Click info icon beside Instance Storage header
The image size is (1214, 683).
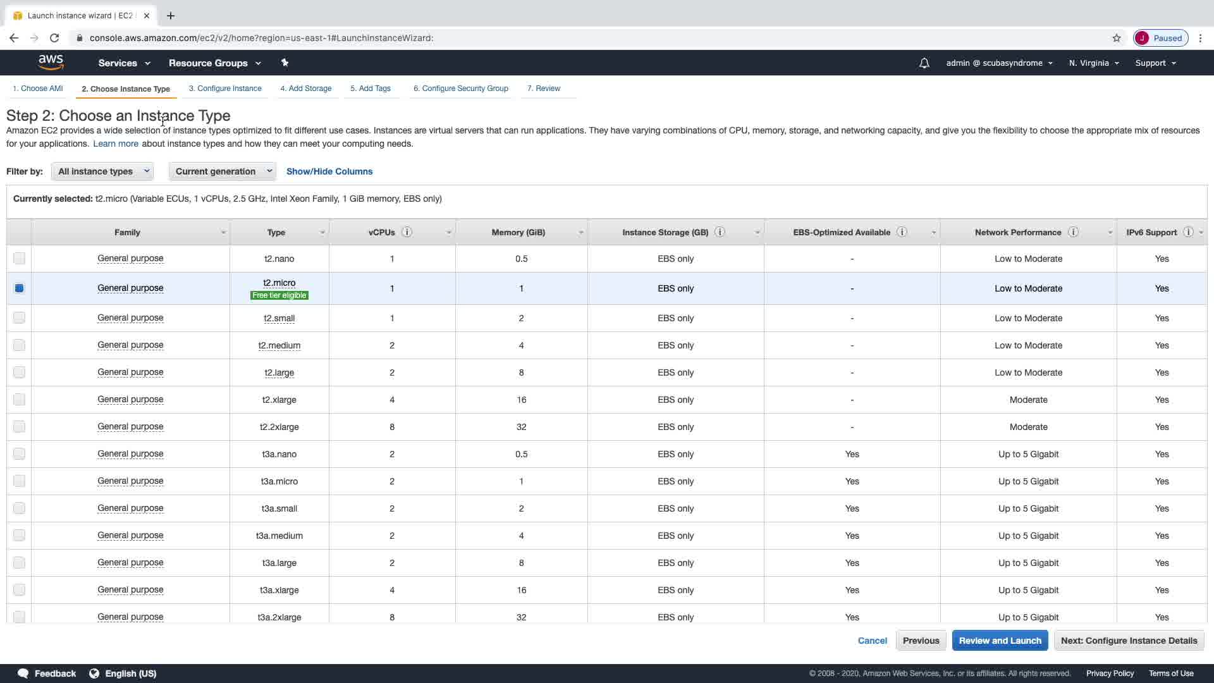click(720, 232)
